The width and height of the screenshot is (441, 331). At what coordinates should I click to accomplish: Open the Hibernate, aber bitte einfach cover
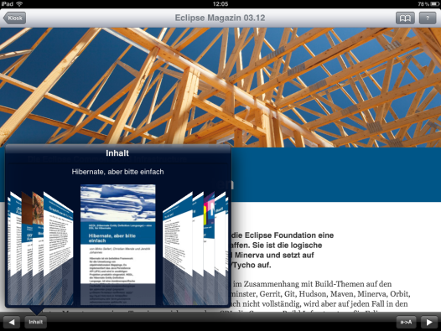[118, 244]
